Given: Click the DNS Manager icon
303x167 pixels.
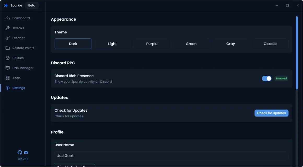Looking at the screenshot, I should [x=8, y=68].
